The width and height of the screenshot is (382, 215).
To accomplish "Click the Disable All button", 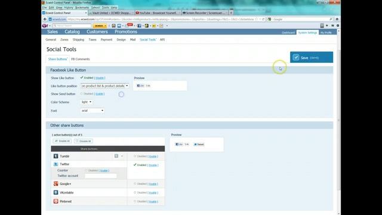I will [84, 141].
